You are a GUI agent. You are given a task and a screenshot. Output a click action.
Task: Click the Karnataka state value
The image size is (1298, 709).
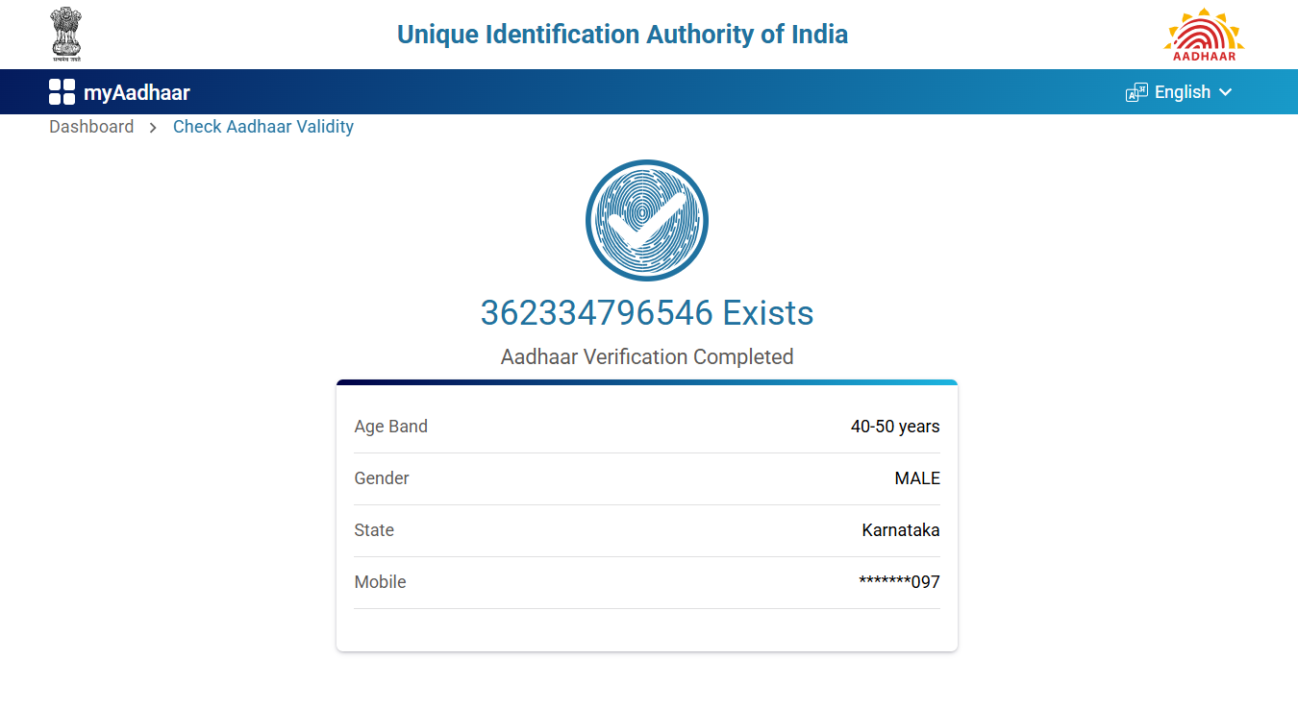[x=901, y=530]
